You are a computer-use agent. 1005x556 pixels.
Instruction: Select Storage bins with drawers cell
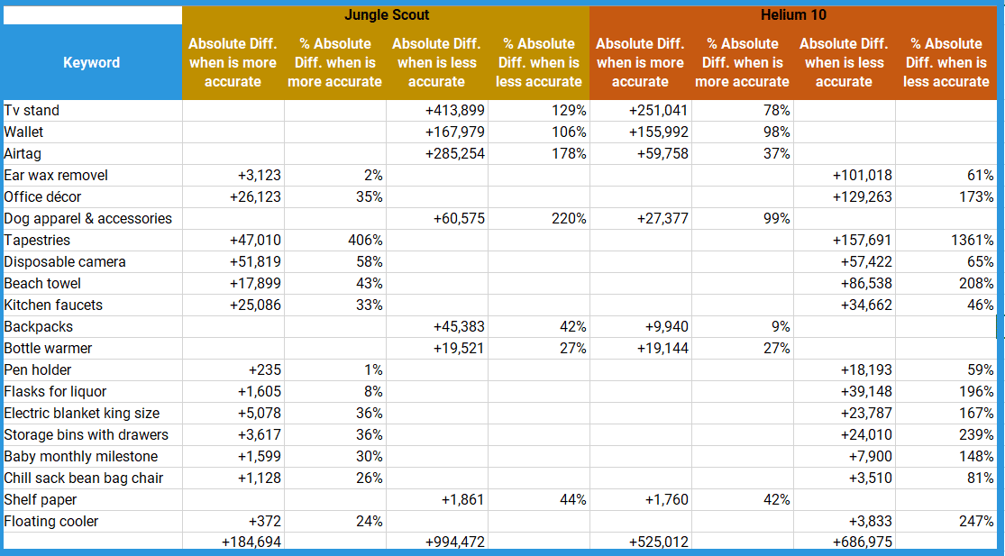92,435
